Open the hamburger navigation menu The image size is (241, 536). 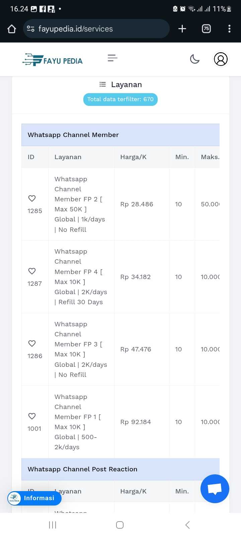[x=112, y=58]
